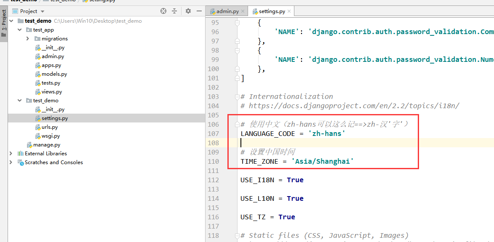Click line number 107 in gutter

[x=213, y=134]
